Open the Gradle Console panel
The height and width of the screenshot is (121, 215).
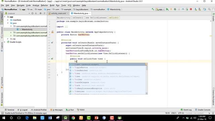[x=203, y=110]
